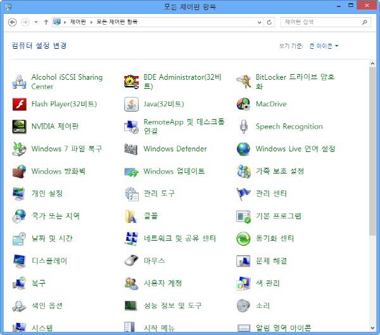The height and width of the screenshot is (335, 380).
Task: Click the 'Speech Recognition' link text
Action: tap(289, 127)
